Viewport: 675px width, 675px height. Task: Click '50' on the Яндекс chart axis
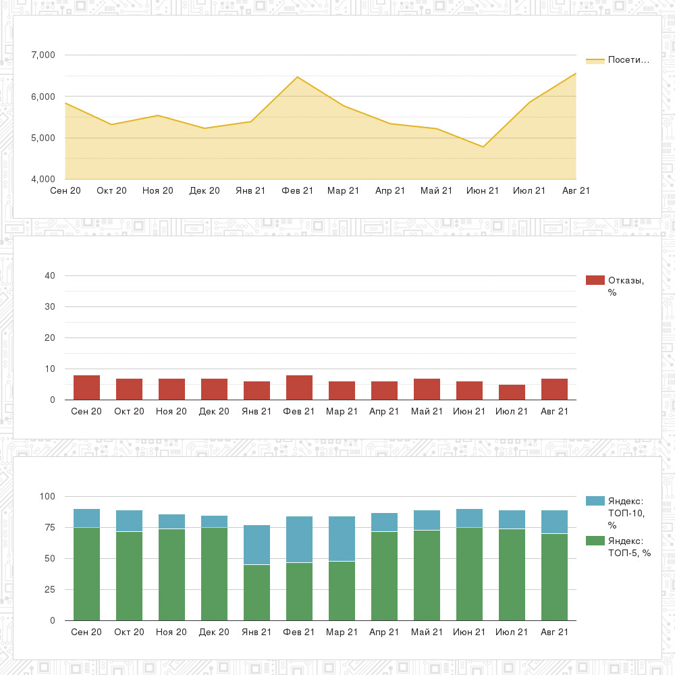click(50, 558)
